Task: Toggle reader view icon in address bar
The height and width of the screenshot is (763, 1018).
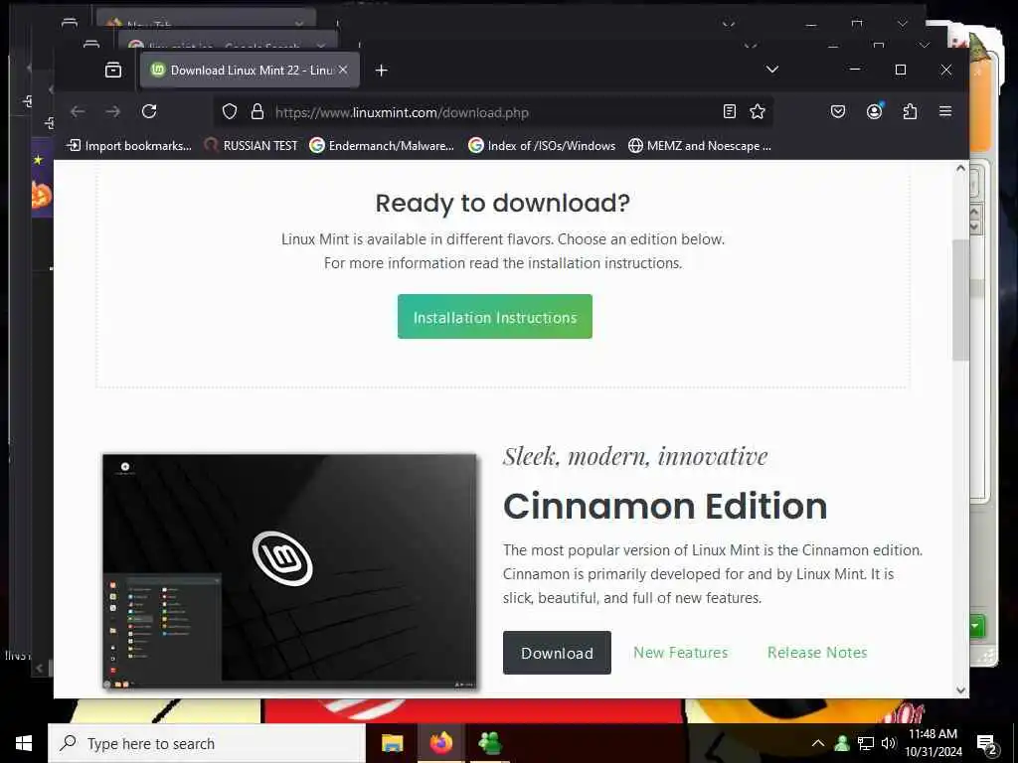Action: pos(729,111)
